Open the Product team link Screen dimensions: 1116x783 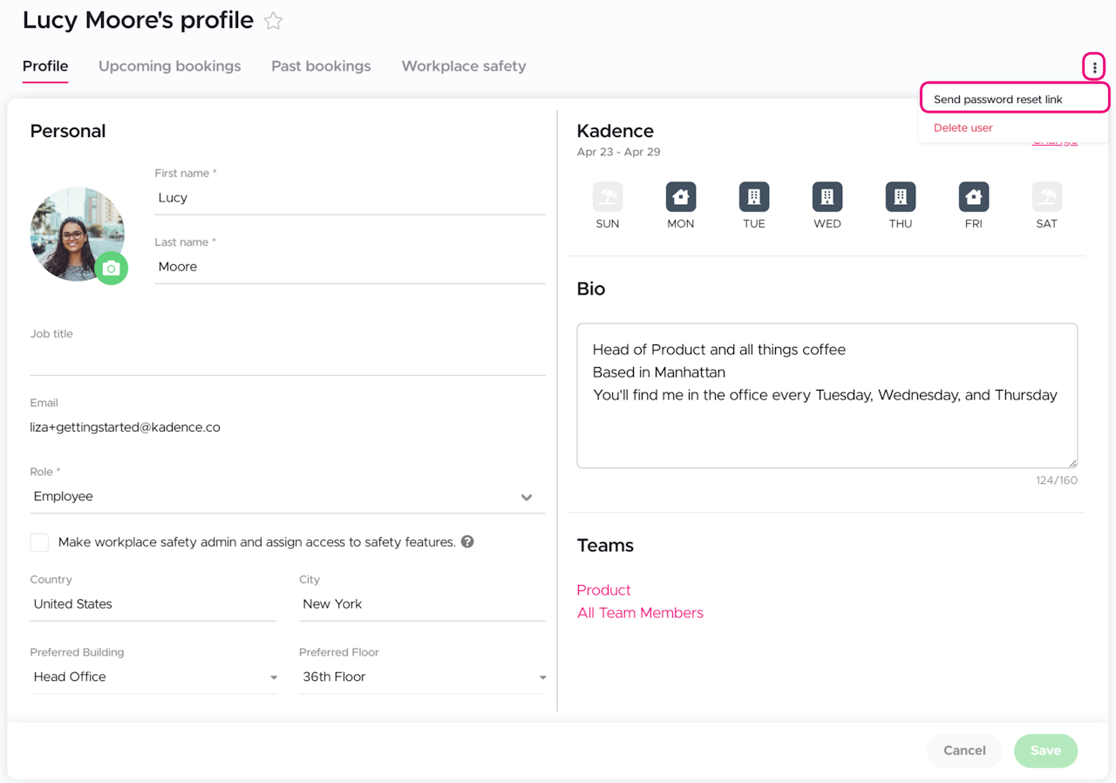tap(604, 590)
